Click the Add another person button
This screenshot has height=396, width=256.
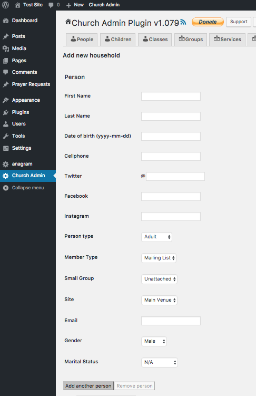point(88,386)
